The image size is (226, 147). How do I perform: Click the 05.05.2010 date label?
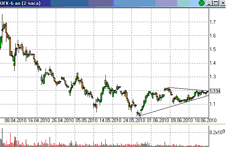click(x=86, y=120)
